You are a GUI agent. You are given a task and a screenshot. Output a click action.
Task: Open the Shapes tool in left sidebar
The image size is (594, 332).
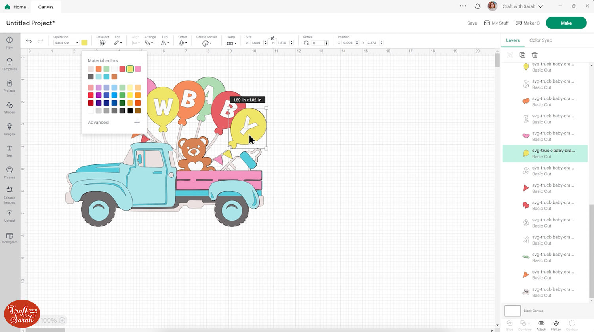coord(10,107)
